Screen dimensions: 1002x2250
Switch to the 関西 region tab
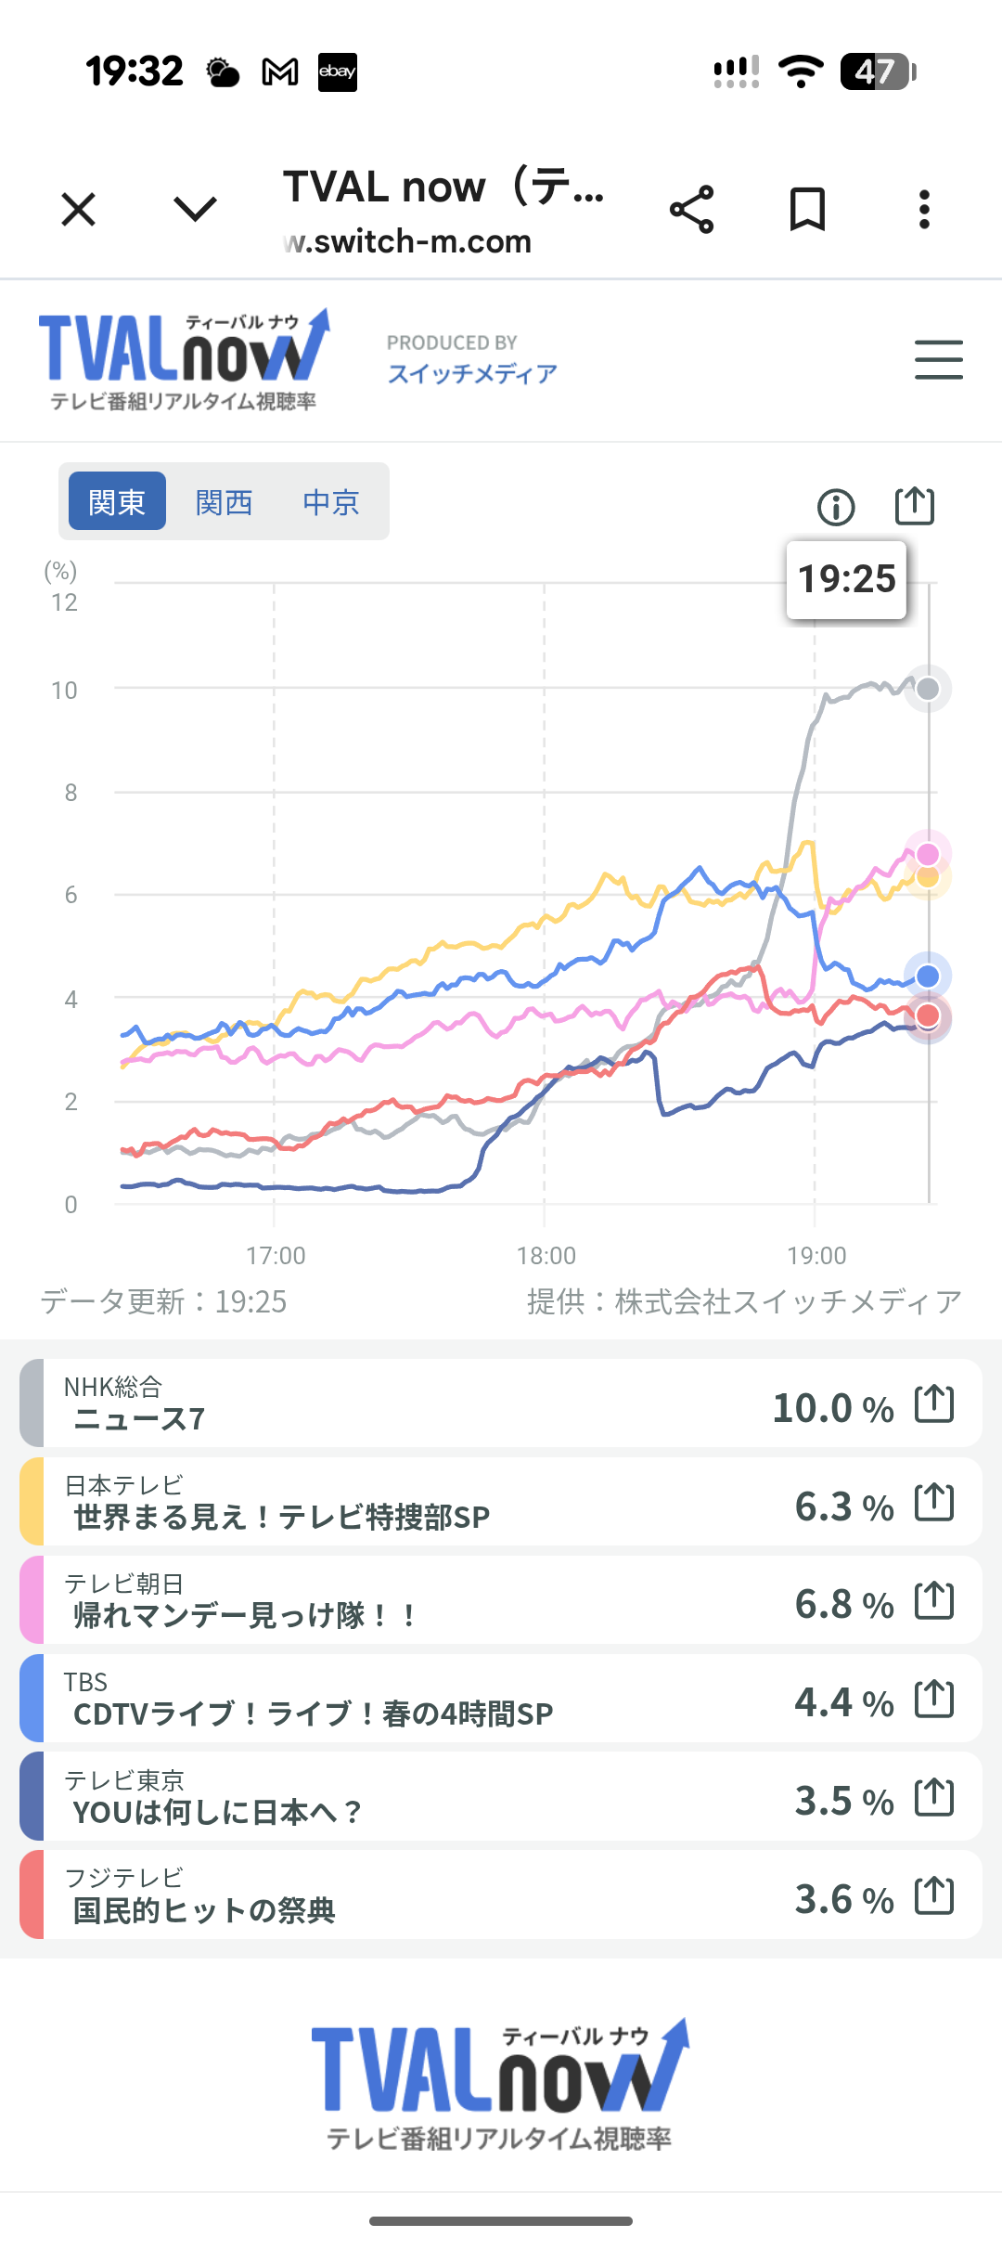224,502
